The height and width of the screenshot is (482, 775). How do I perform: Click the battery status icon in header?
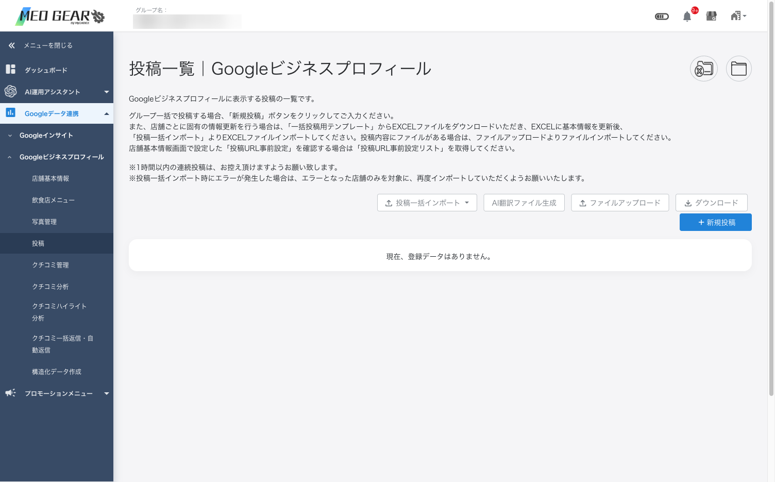click(662, 16)
